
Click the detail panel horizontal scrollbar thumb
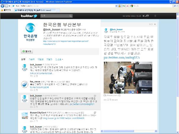coord(119,131)
